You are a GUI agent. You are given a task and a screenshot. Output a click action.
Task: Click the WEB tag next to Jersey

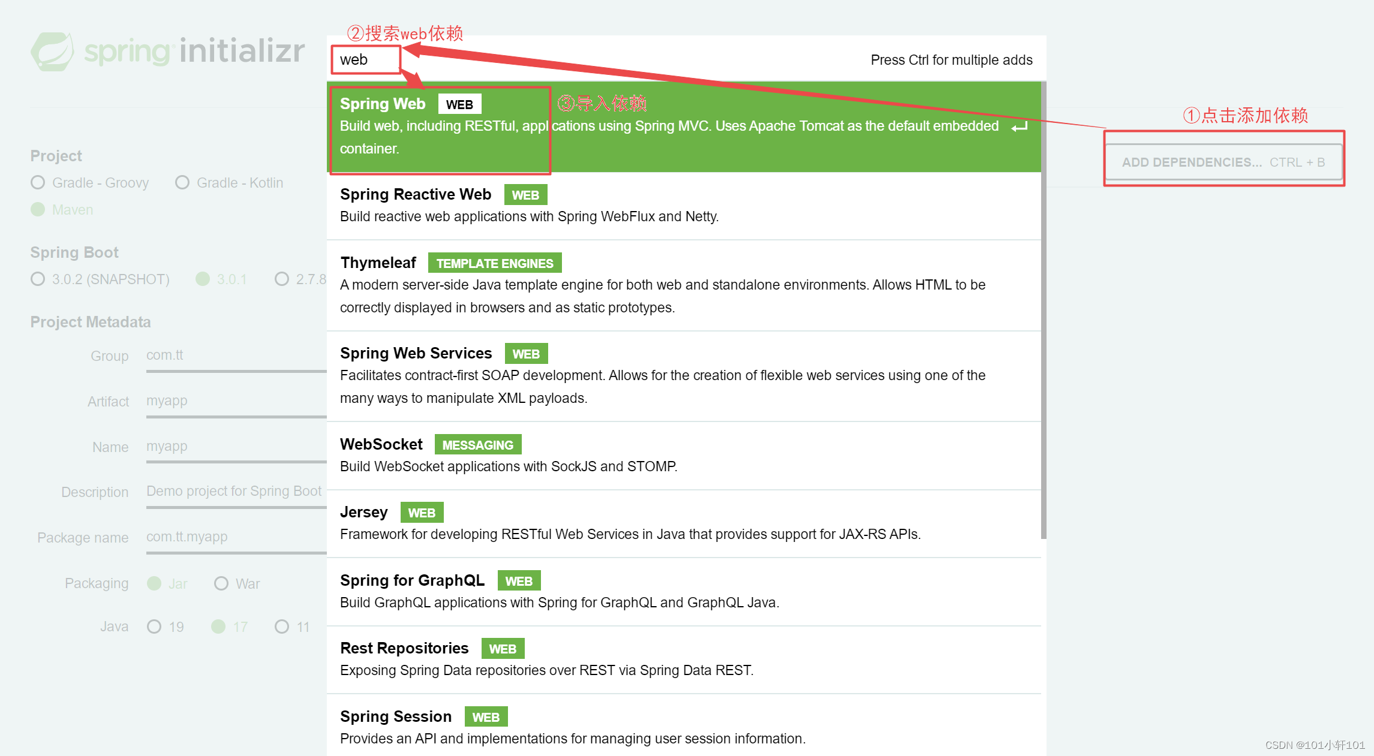pos(422,513)
